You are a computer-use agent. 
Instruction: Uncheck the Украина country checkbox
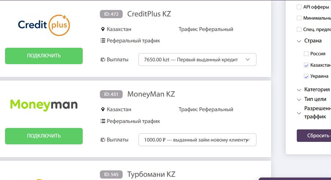tap(306, 76)
